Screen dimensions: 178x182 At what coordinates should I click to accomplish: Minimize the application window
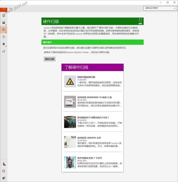pos(161,2)
